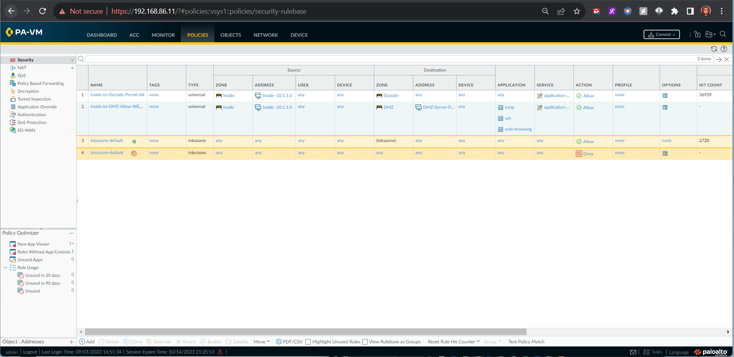Image resolution: width=734 pixels, height=357 pixels.
Task: Open the Move dropdown in the footer
Action: tap(261, 341)
